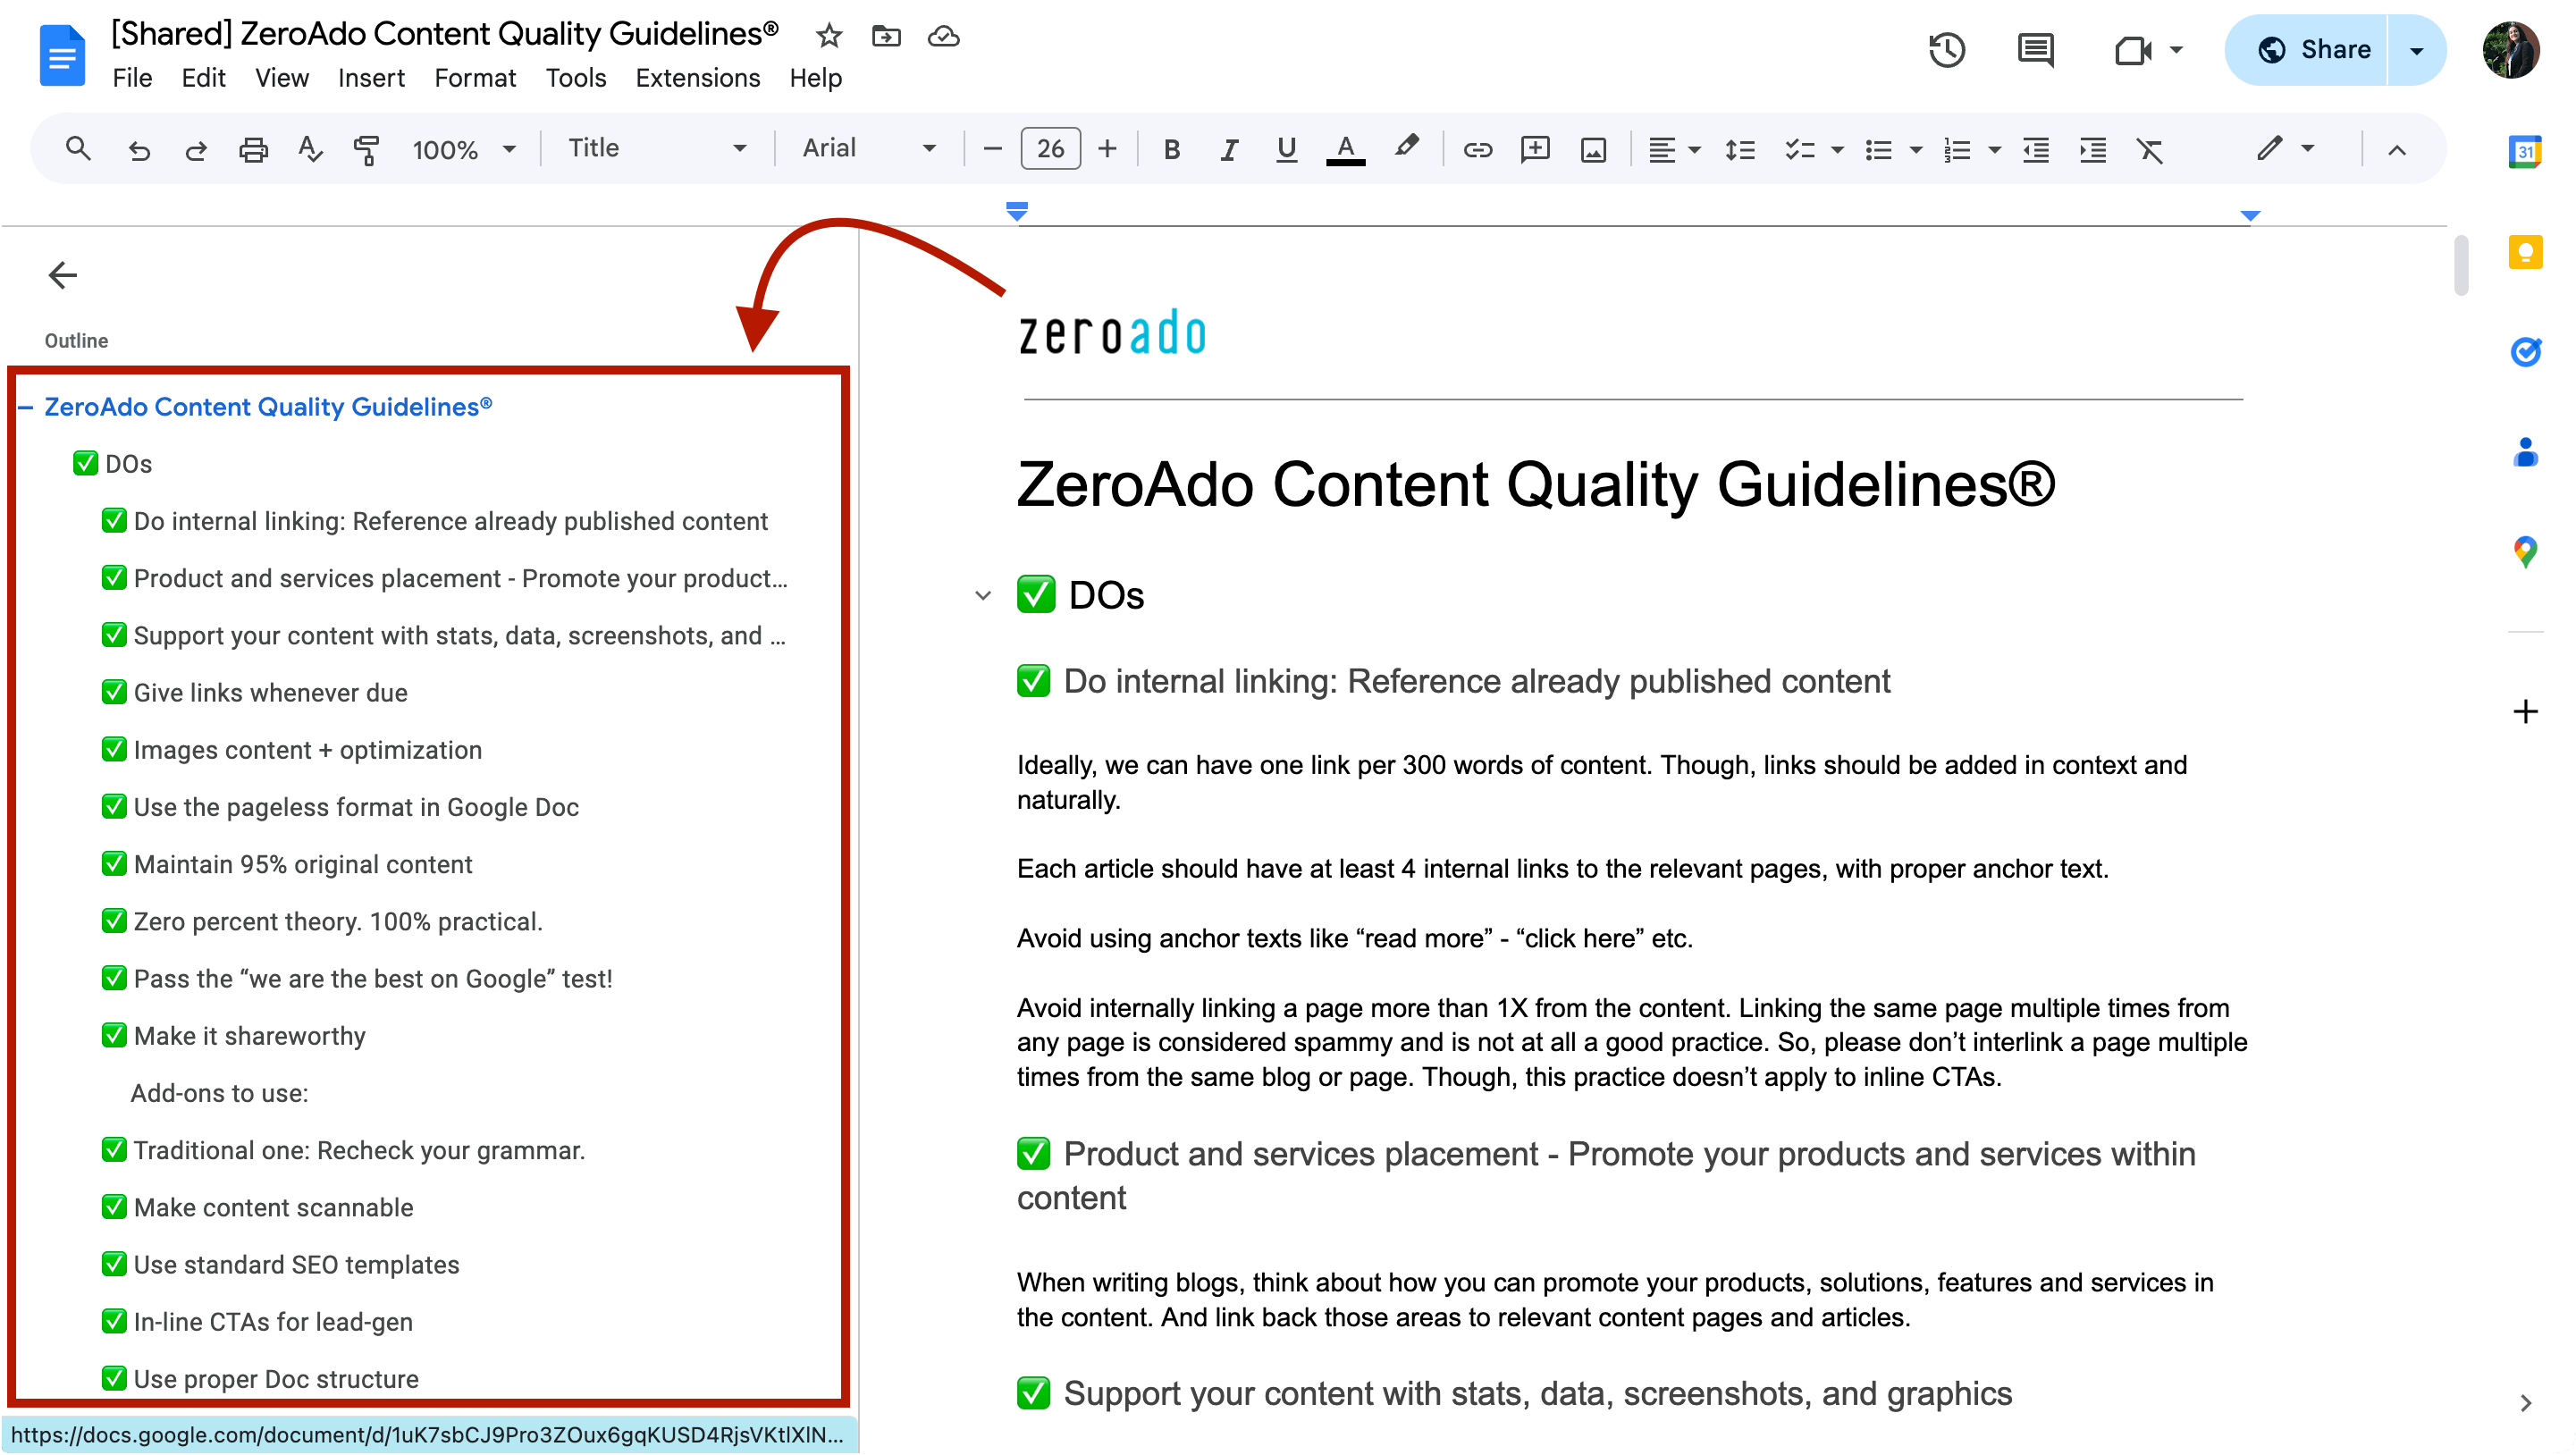Open line and paragraph spacing
2576x1455 pixels.
[1740, 150]
